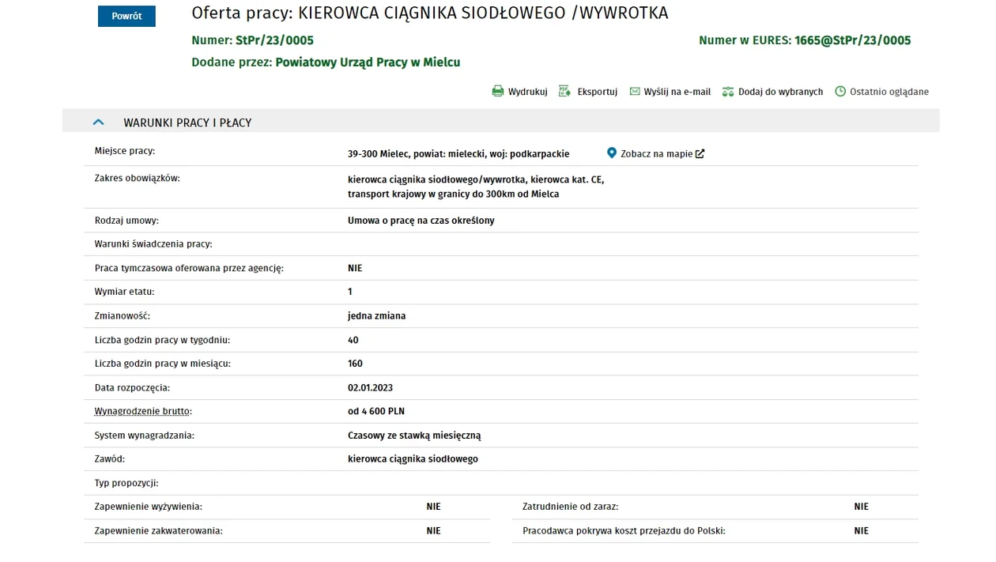Click the Zmianowość label
This screenshot has height=562, width=996.
point(122,316)
